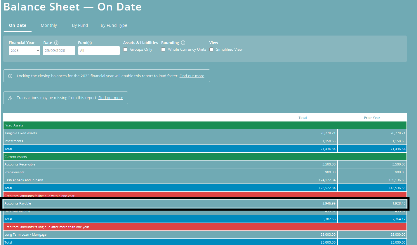The height and width of the screenshot is (245, 417).
Task: Click the Date input field showing 29/09/2026
Action: pyautogui.click(x=59, y=50)
